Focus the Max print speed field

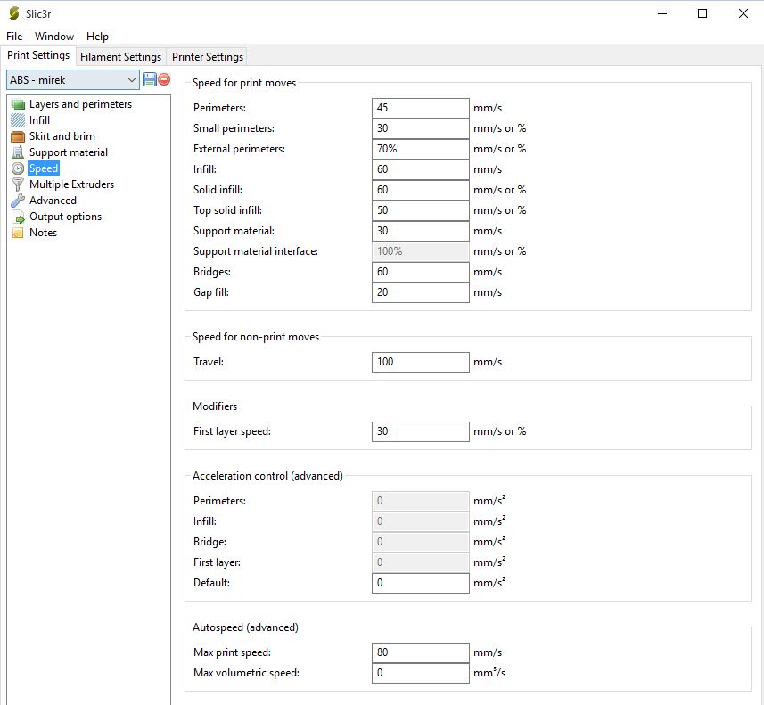coord(420,652)
